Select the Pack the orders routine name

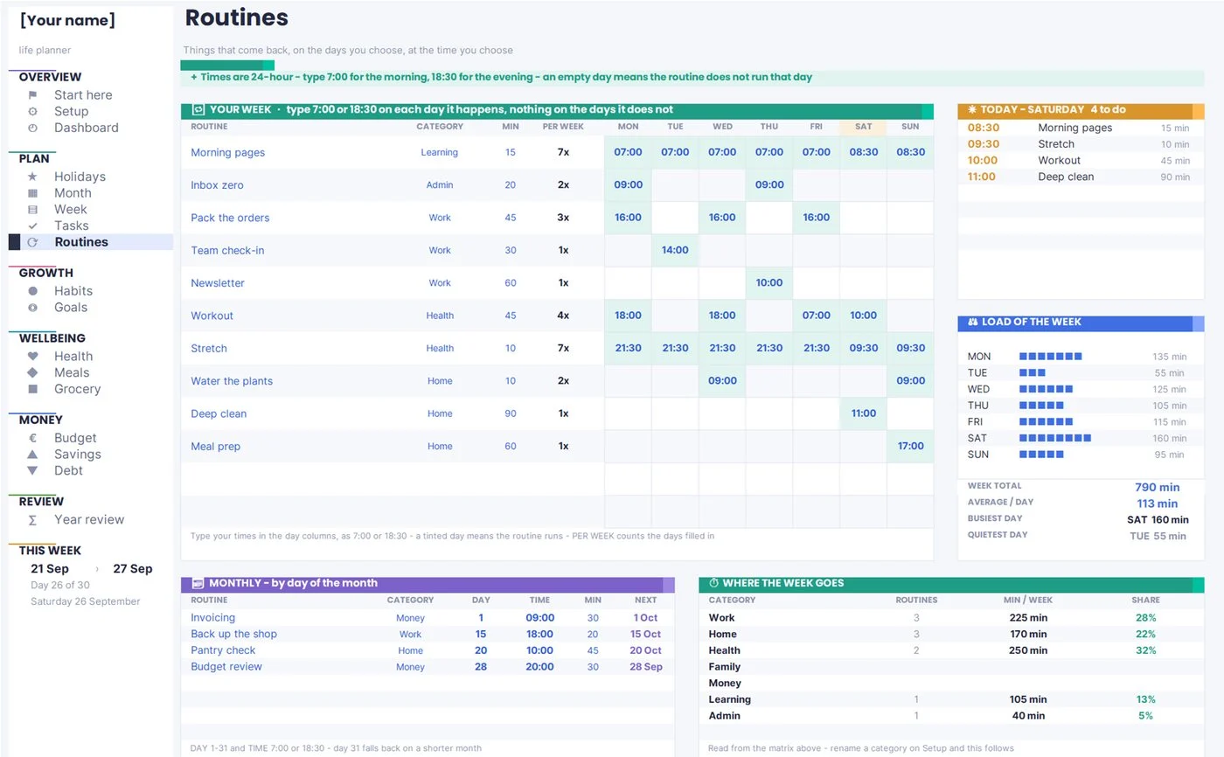pos(230,218)
